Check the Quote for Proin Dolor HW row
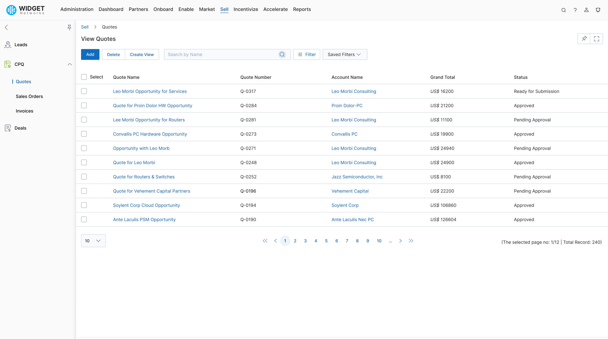 point(84,105)
